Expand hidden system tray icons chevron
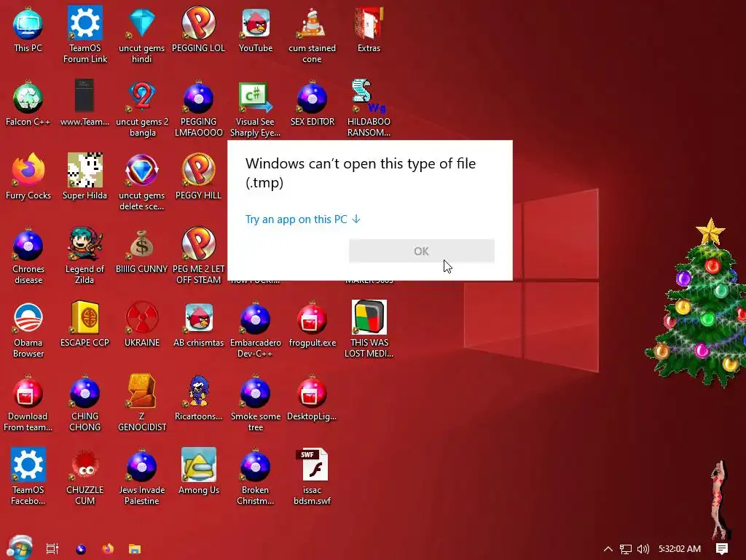 coord(608,549)
